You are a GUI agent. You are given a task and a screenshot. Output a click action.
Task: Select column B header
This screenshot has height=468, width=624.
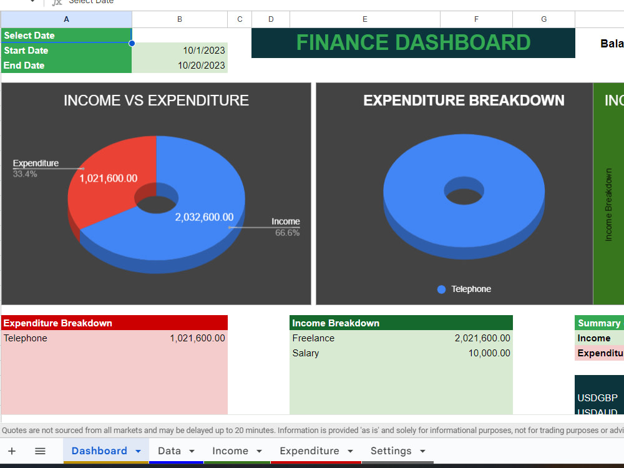tap(180, 19)
